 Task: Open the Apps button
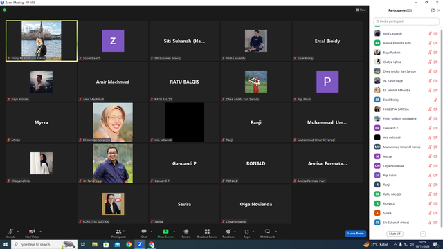tap(246, 233)
